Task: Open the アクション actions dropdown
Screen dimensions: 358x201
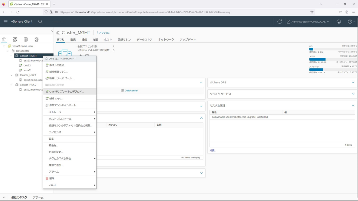Action: 104,33
